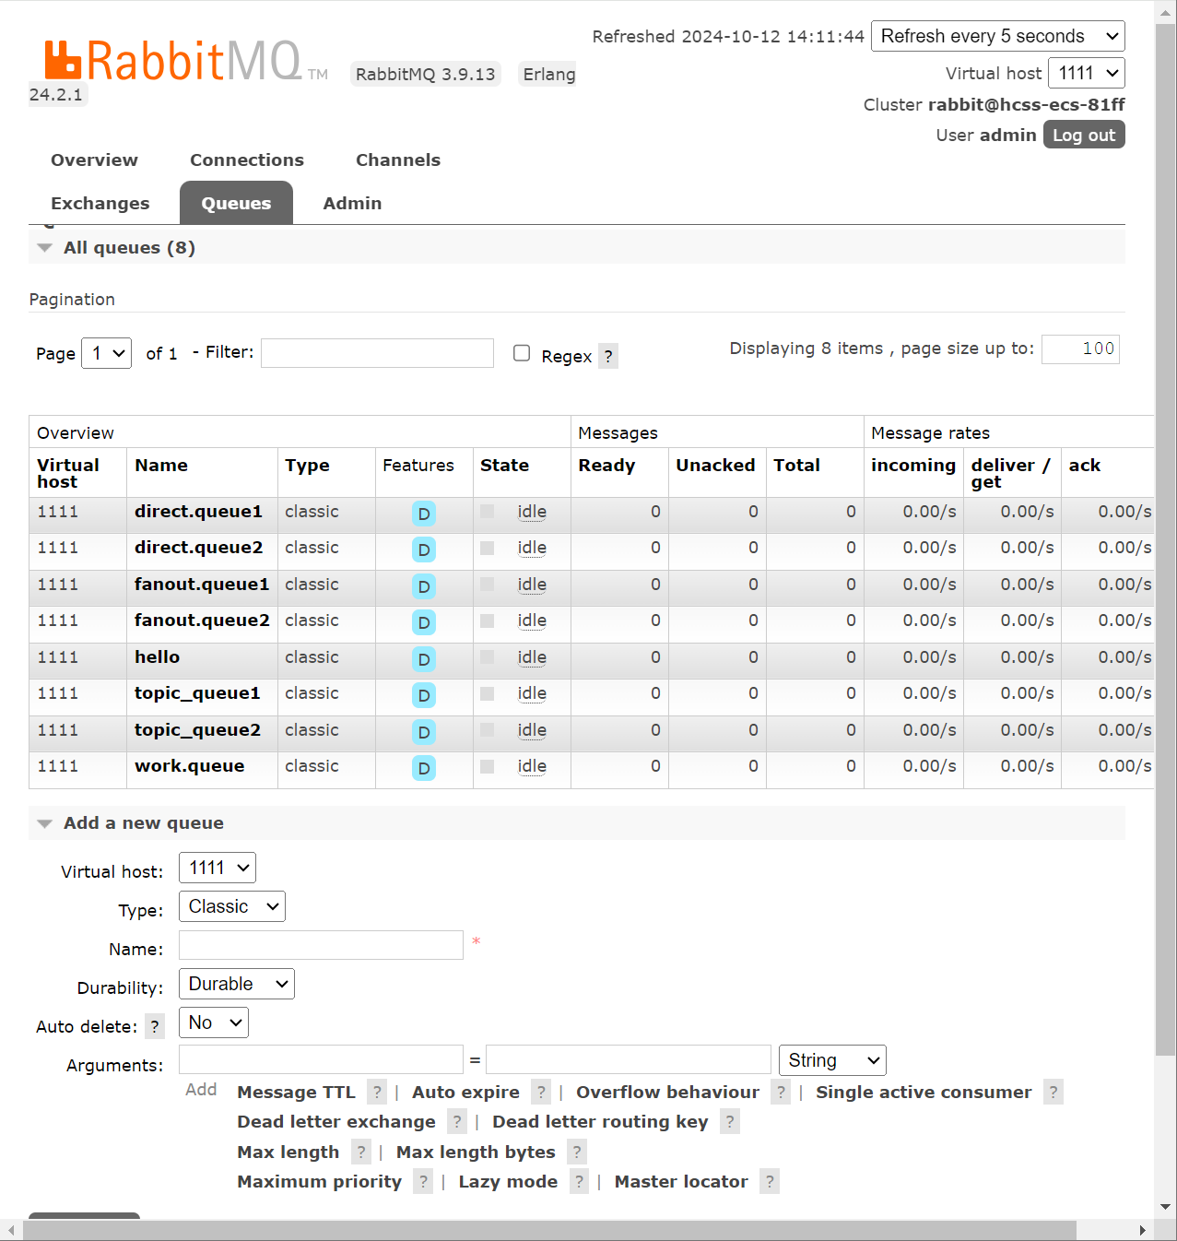This screenshot has height=1241, width=1177.
Task: Click the D feature badge for topic_queue1
Action: point(424,696)
